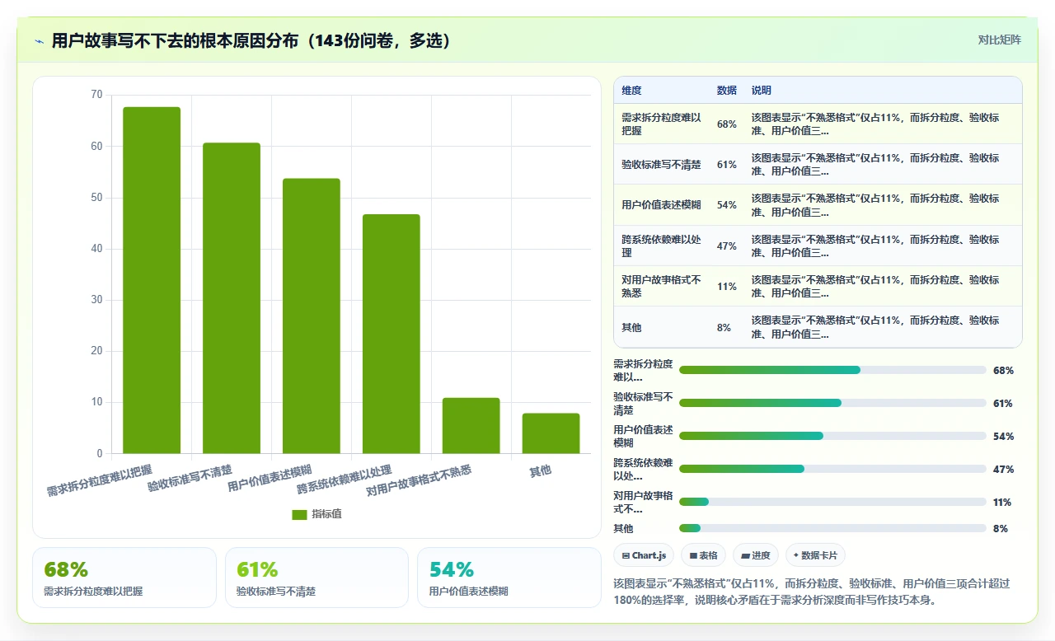
Task: Click the 54% value in table
Action: pyautogui.click(x=727, y=204)
